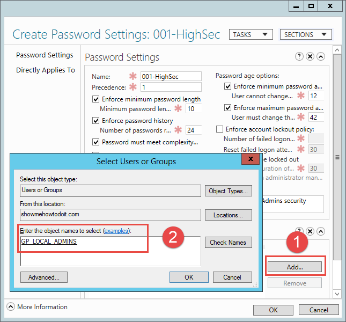Close the Password Settings section with X icon
This screenshot has height=322, width=346.
click(310, 56)
